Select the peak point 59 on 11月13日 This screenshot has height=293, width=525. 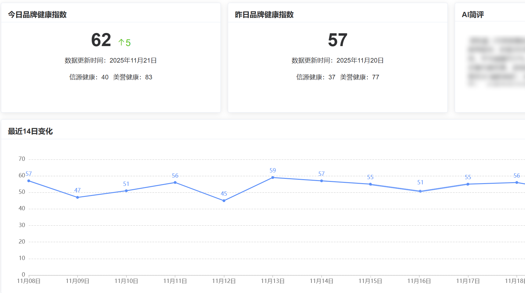(273, 178)
